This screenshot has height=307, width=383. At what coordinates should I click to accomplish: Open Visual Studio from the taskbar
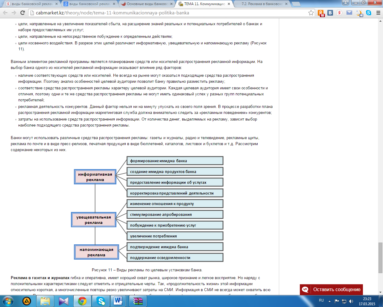[x=64, y=301]
